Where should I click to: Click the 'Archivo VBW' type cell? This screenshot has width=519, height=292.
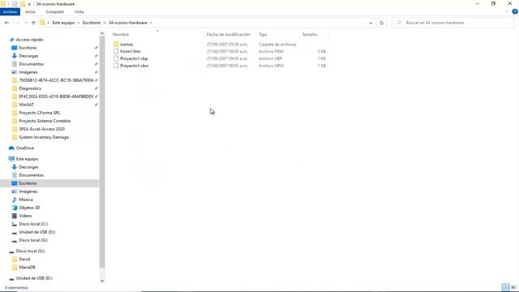(x=271, y=66)
